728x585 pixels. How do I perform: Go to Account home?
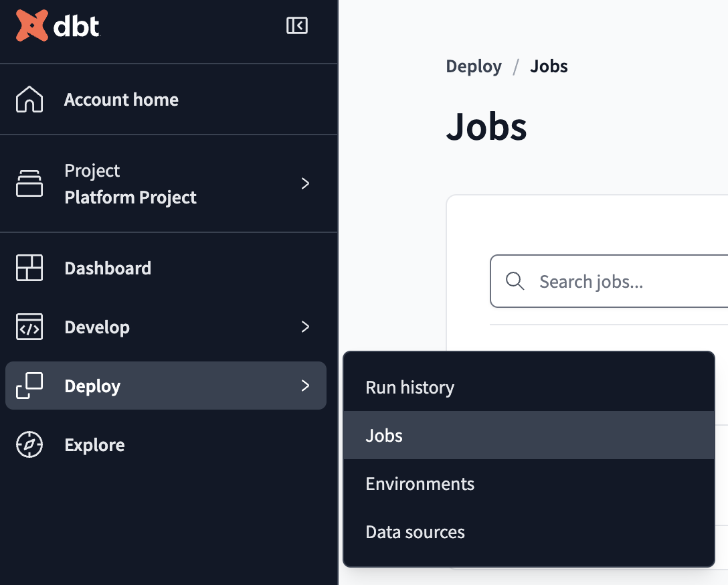click(x=121, y=99)
